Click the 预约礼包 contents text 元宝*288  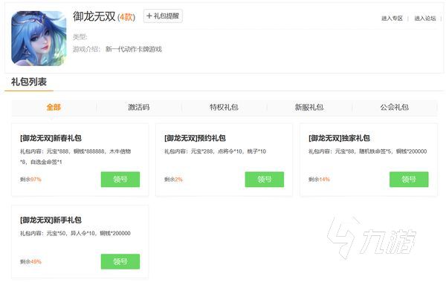pyautogui.click(x=201, y=151)
